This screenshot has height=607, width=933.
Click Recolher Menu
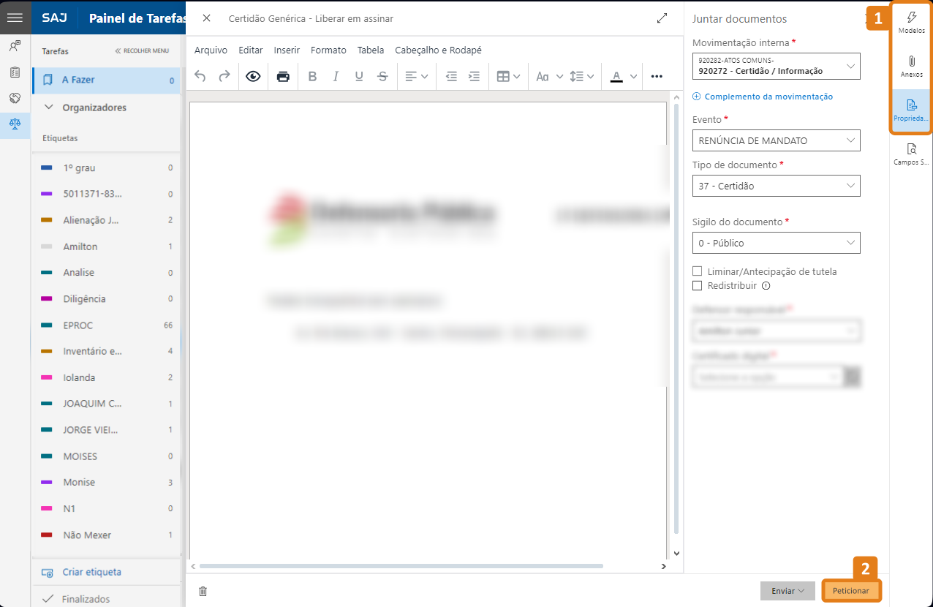coord(142,51)
